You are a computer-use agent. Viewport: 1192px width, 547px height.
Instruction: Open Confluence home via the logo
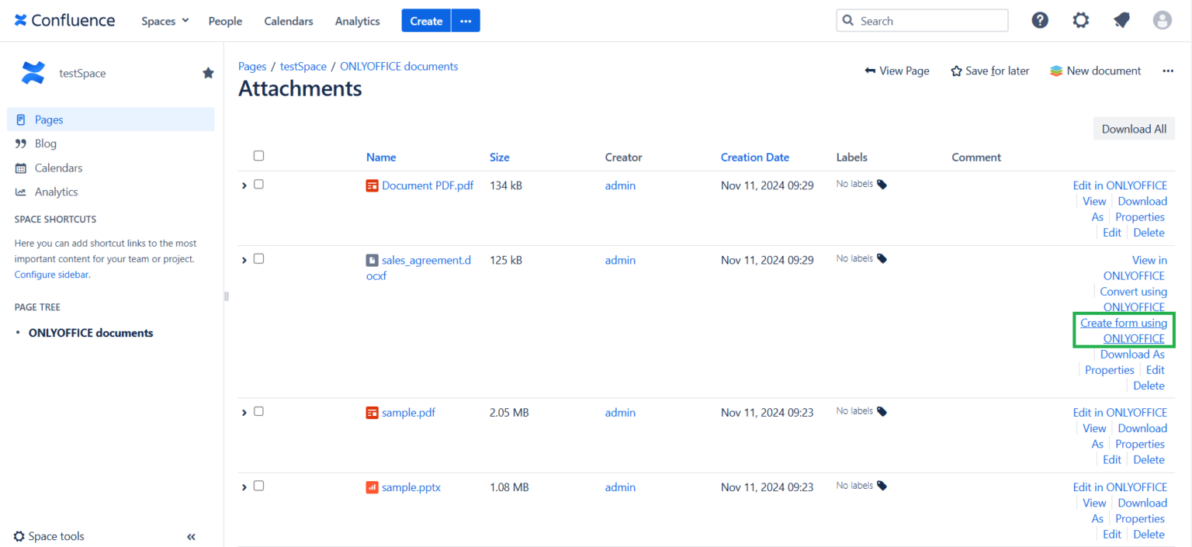[64, 20]
